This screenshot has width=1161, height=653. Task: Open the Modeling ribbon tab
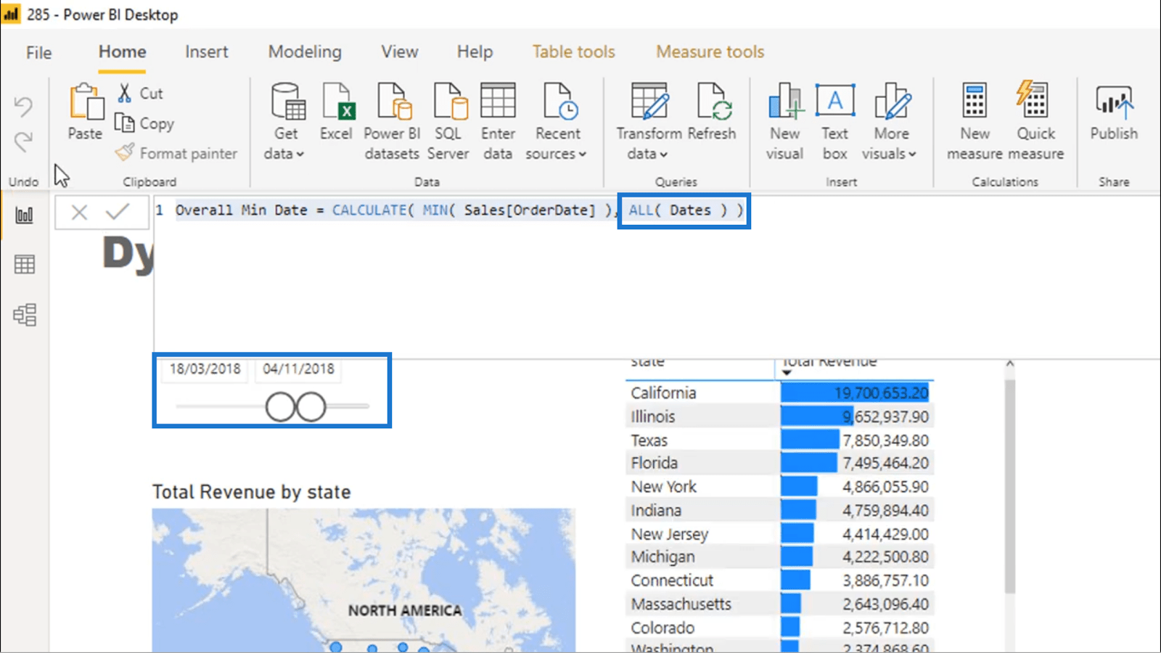click(x=305, y=52)
